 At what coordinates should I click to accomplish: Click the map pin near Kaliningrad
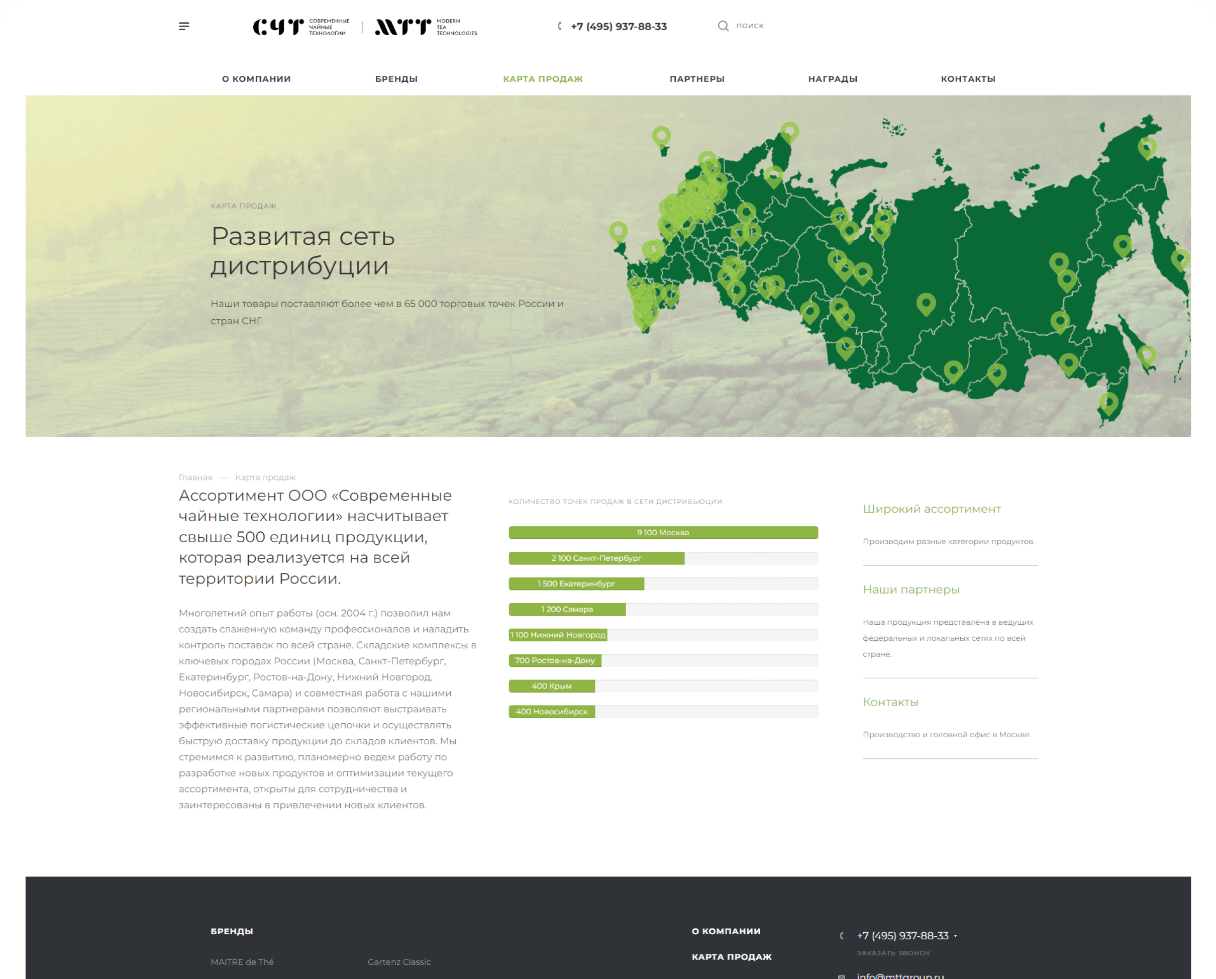pyautogui.click(x=618, y=231)
